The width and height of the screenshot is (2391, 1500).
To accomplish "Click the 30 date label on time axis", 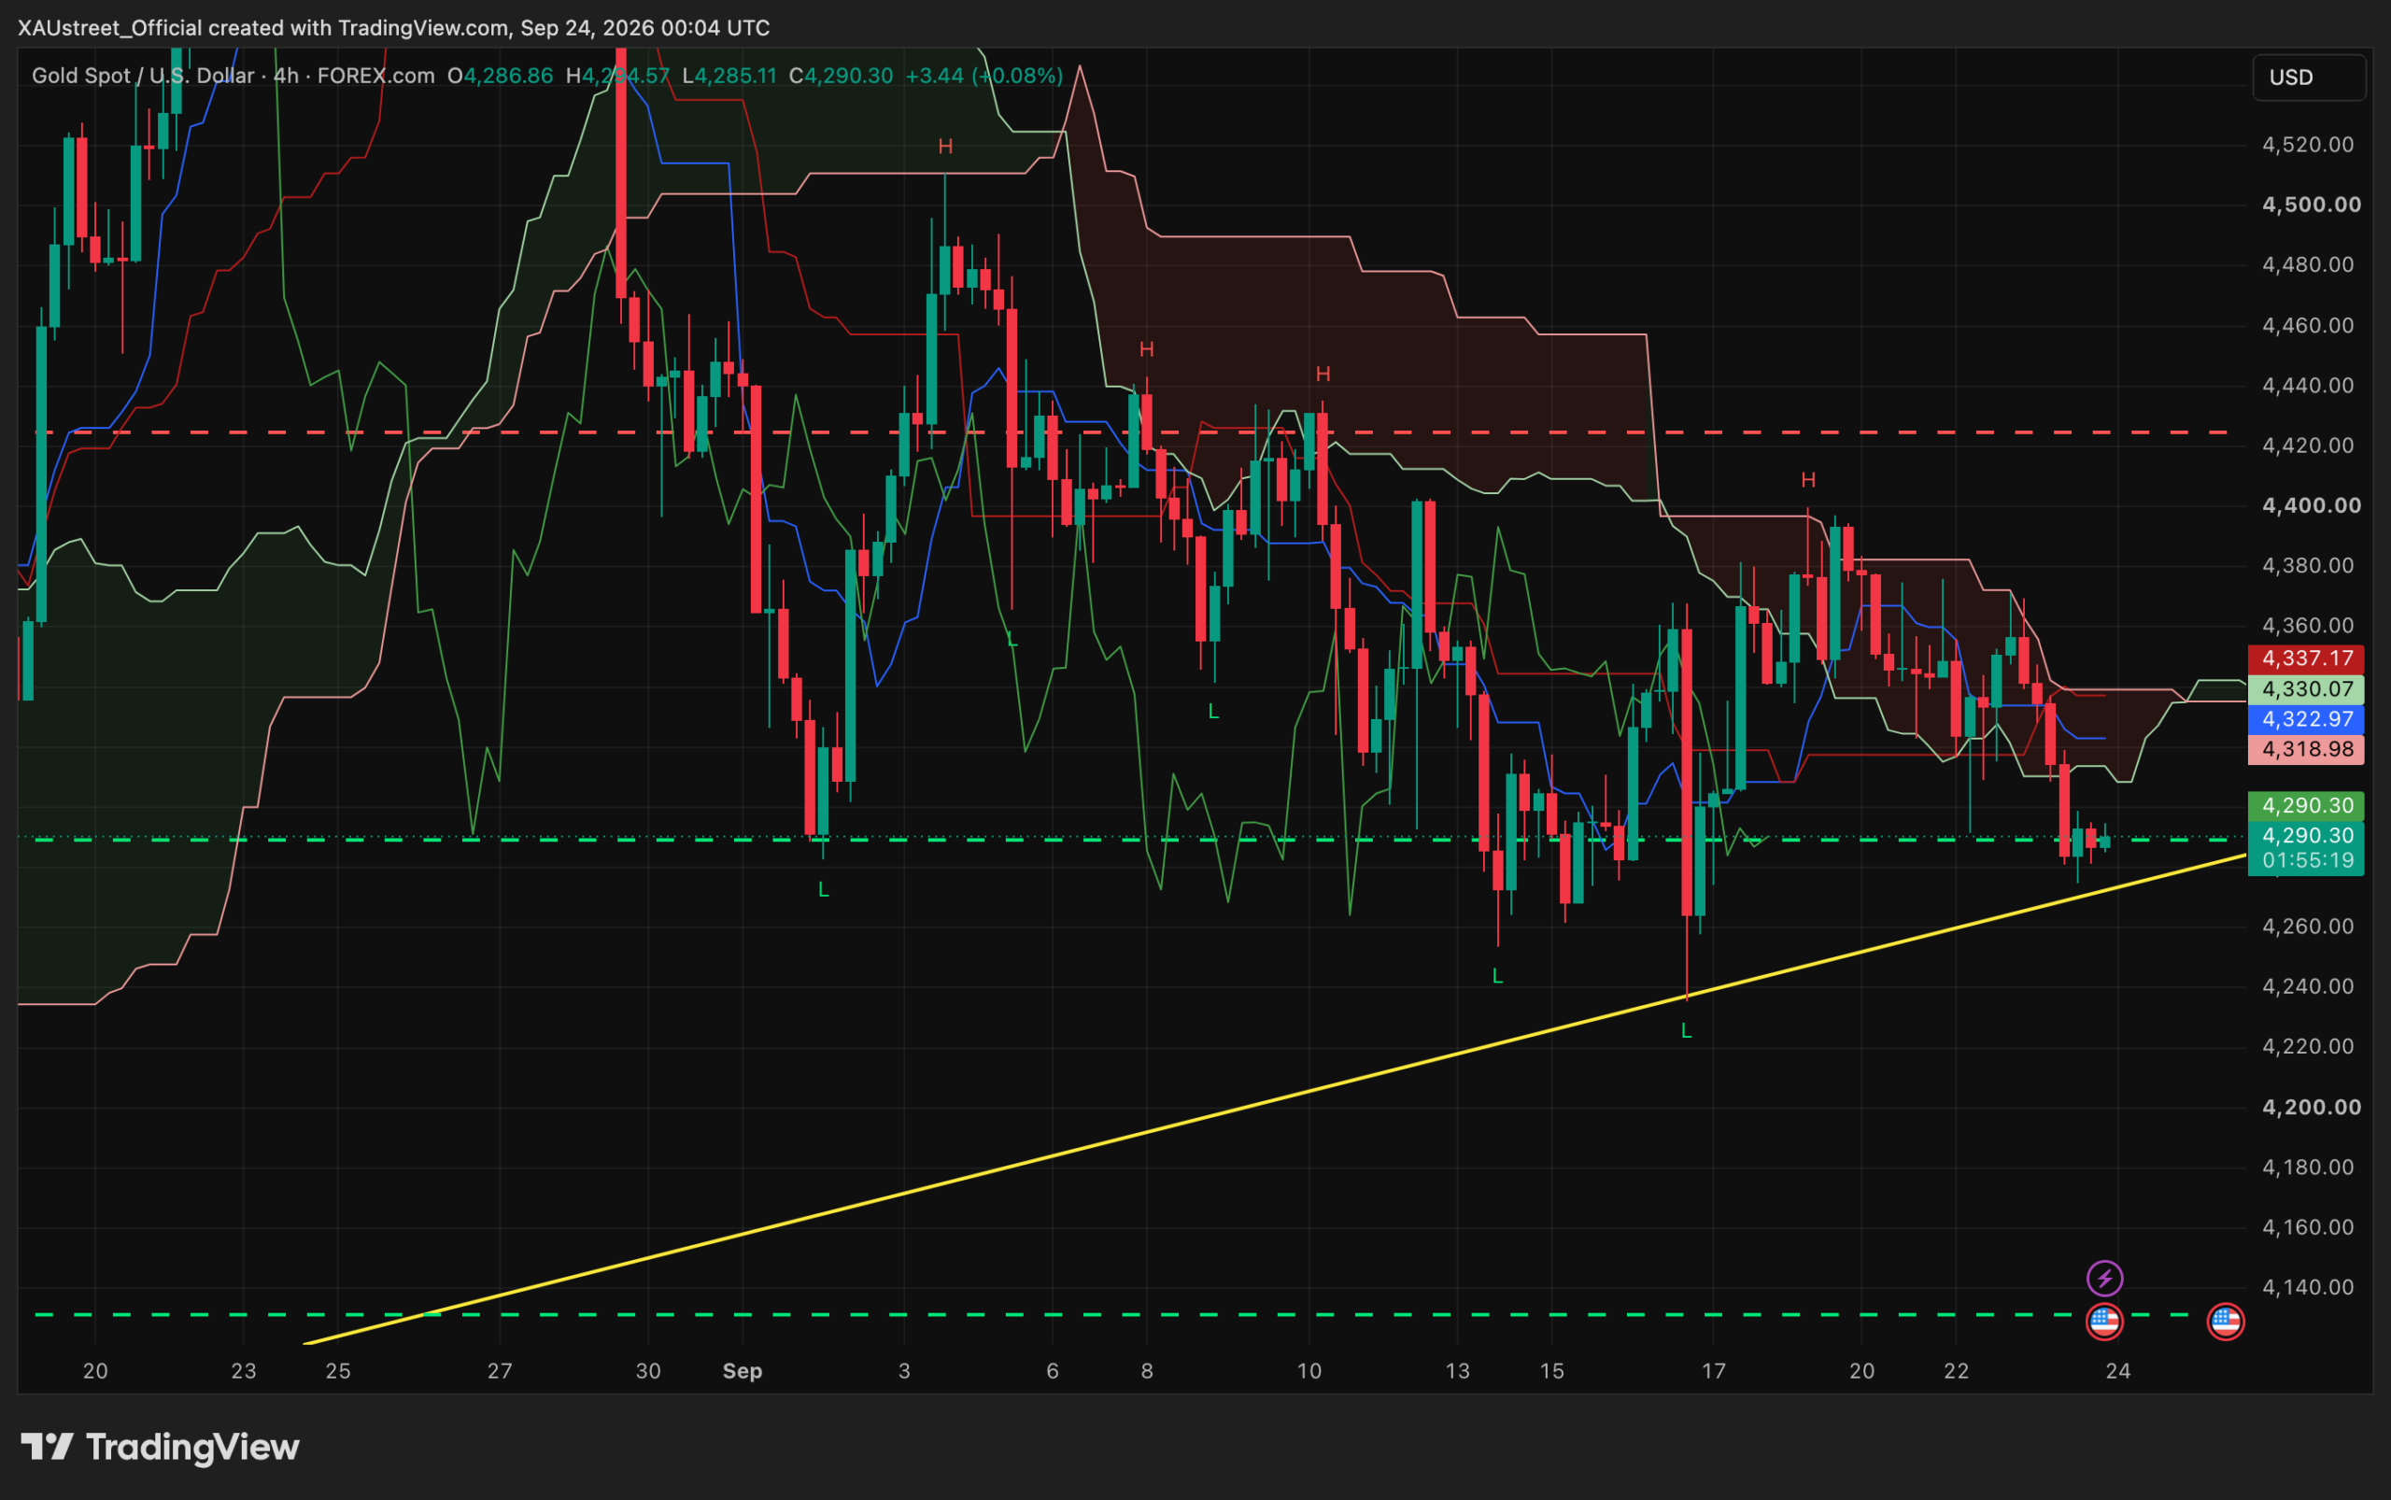I will pos(648,1371).
